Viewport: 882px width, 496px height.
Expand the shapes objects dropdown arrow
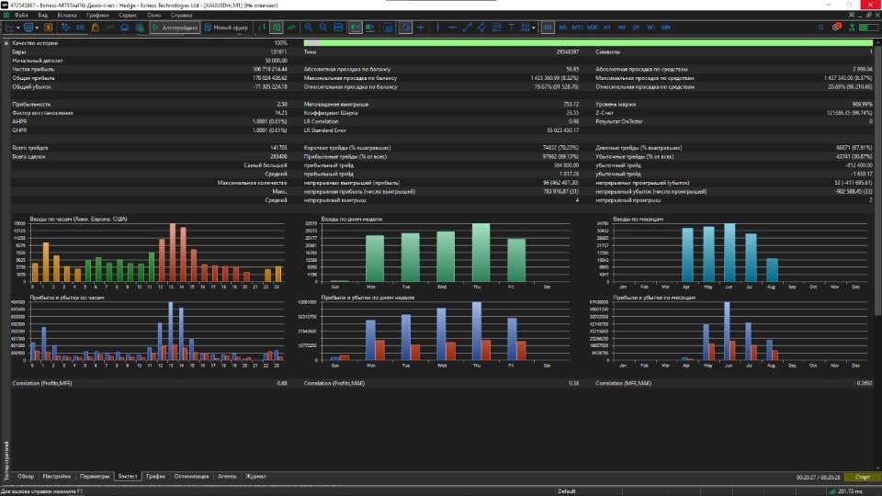533,27
